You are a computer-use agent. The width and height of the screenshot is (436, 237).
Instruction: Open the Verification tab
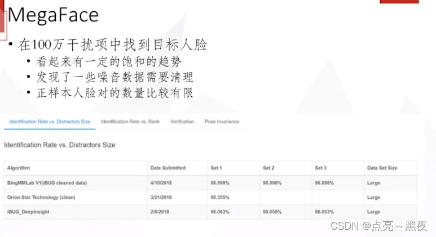(x=182, y=122)
